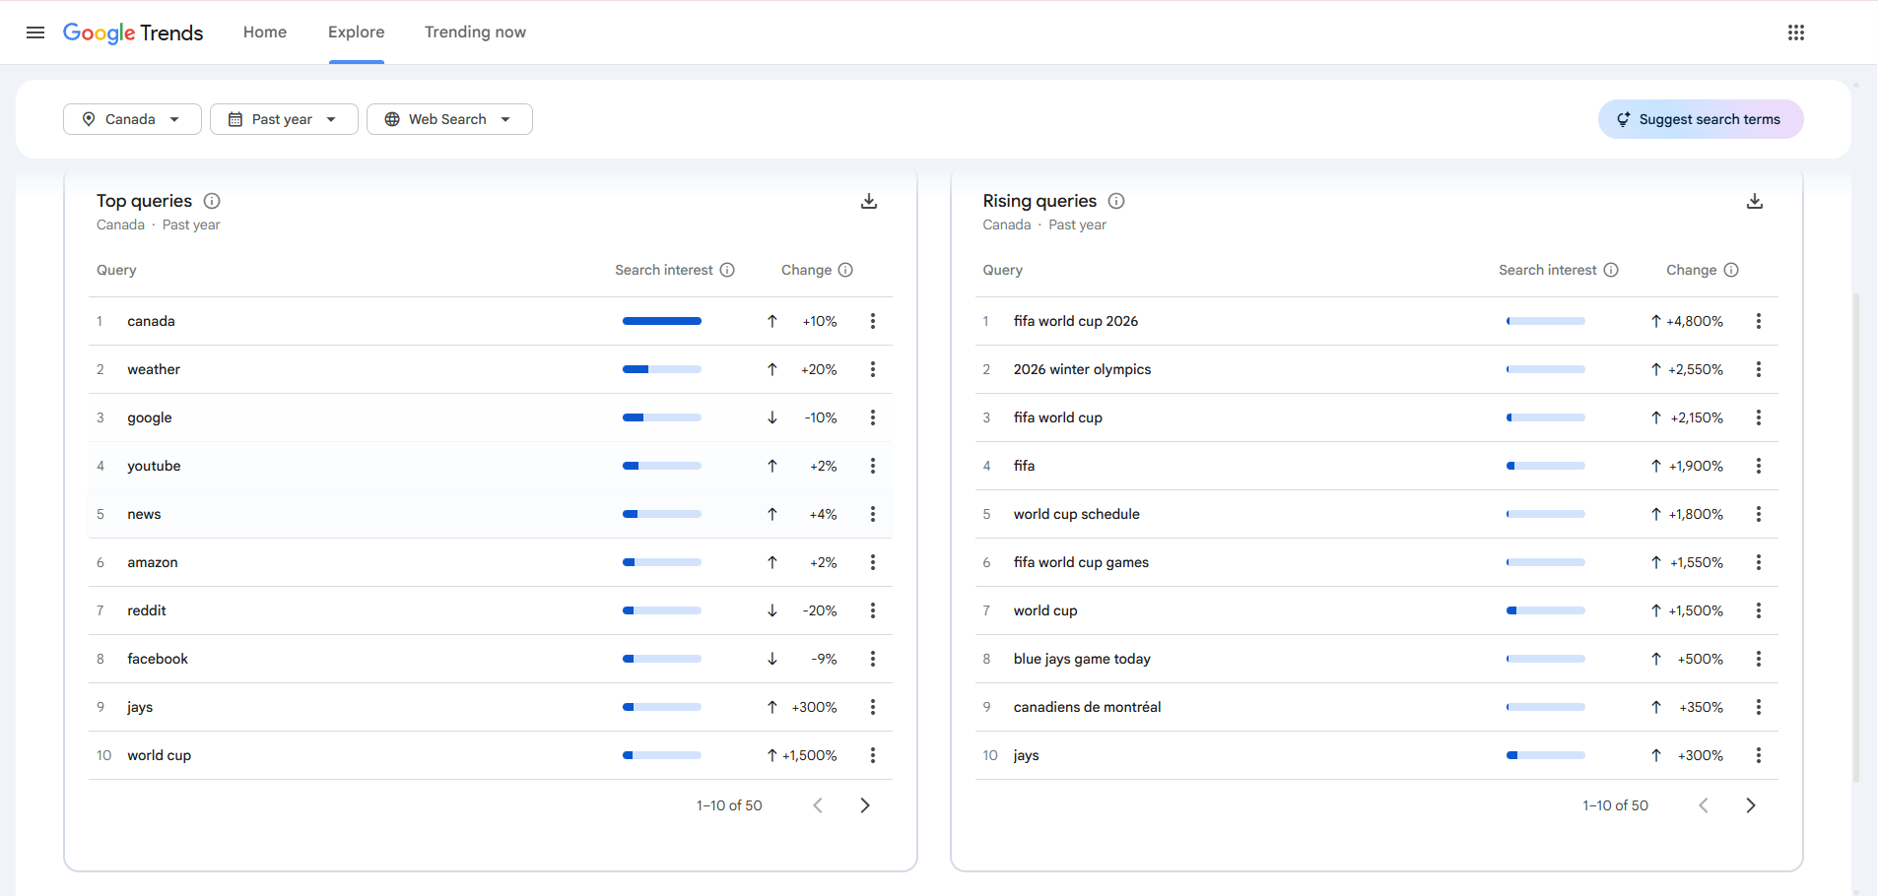
Task: Open more options for canadiens de montréal
Action: (1759, 707)
